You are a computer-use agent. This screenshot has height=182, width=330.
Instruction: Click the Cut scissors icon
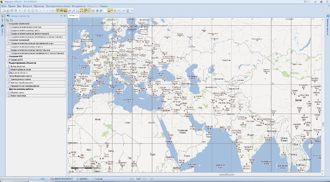[x=25, y=11]
